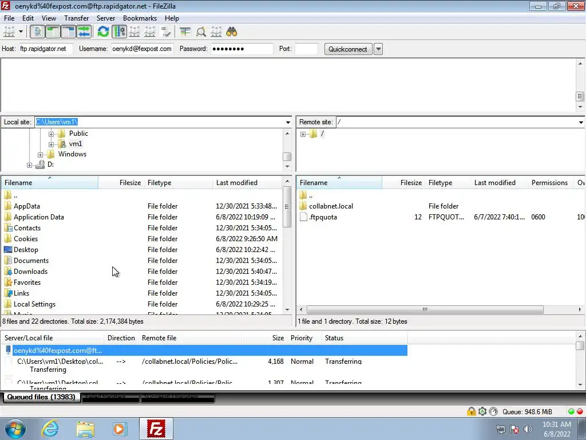Reconnect to the last server
586x440 pixels.
coord(165,32)
